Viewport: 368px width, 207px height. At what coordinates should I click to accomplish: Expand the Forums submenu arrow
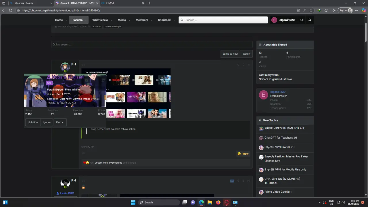(x=86, y=20)
